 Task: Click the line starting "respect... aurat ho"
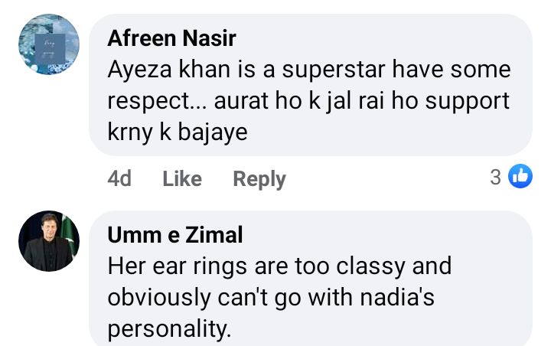pos(308,101)
